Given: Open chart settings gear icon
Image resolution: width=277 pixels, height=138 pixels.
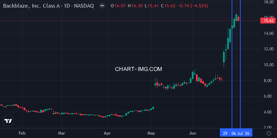Looking at the screenshot, I should (x=269, y=133).
